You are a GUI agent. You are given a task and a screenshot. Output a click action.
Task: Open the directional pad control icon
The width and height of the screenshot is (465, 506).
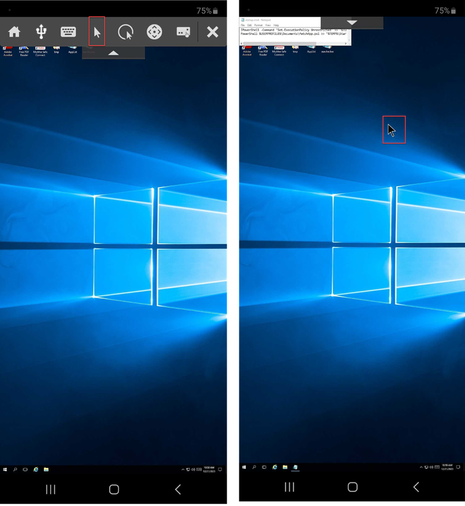click(154, 32)
